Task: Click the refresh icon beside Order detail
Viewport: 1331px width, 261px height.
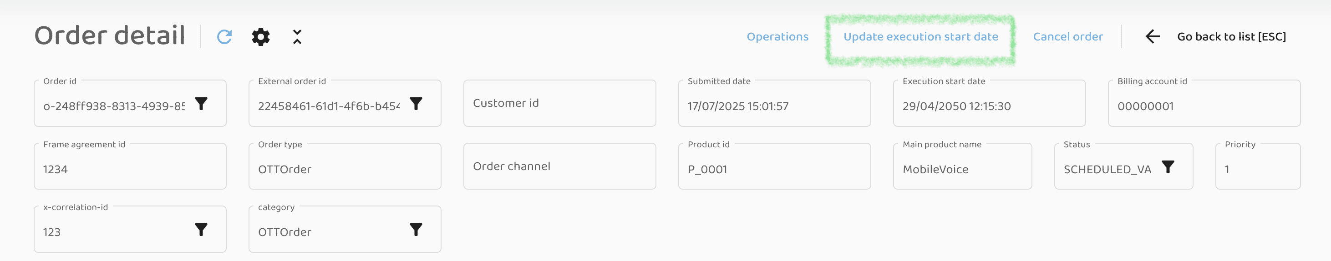Action: click(224, 37)
